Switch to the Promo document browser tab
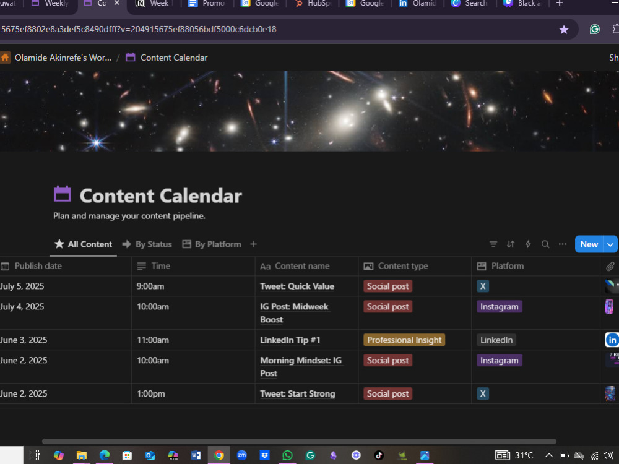 pyautogui.click(x=207, y=3)
